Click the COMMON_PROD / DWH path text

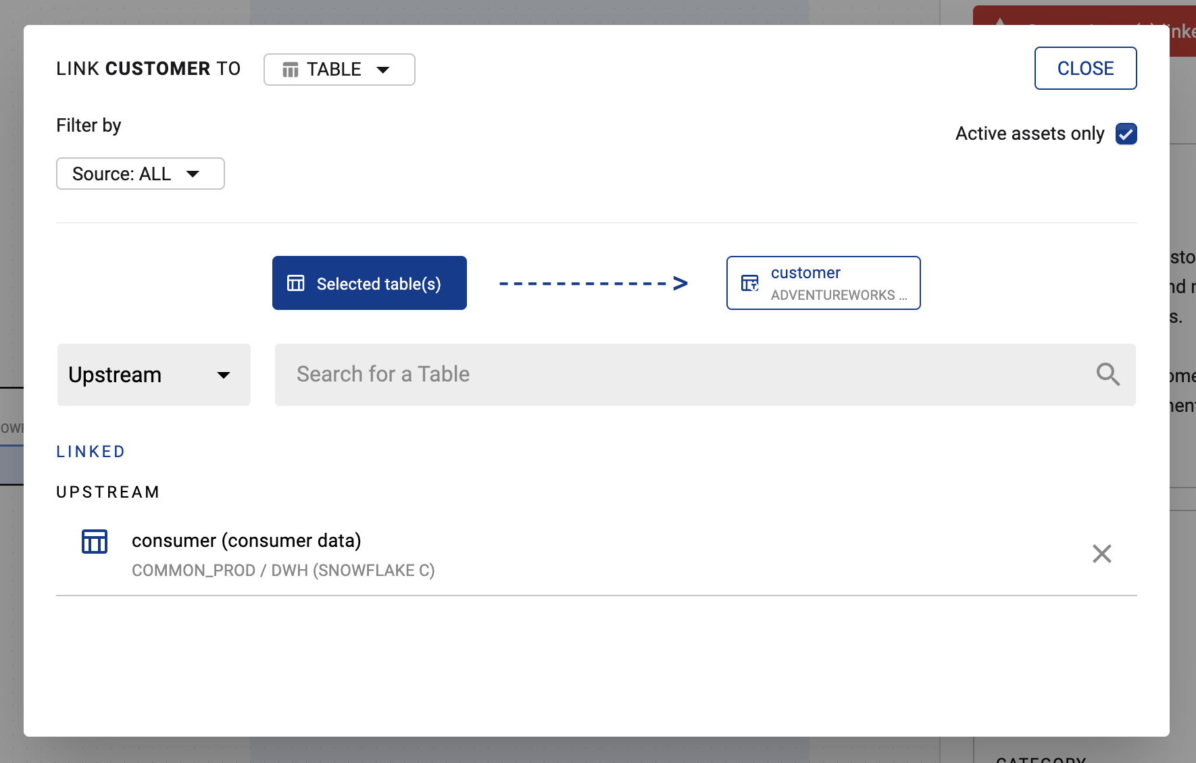[x=283, y=571]
